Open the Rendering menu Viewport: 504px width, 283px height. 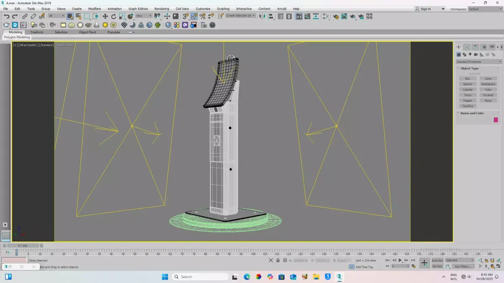(x=162, y=9)
